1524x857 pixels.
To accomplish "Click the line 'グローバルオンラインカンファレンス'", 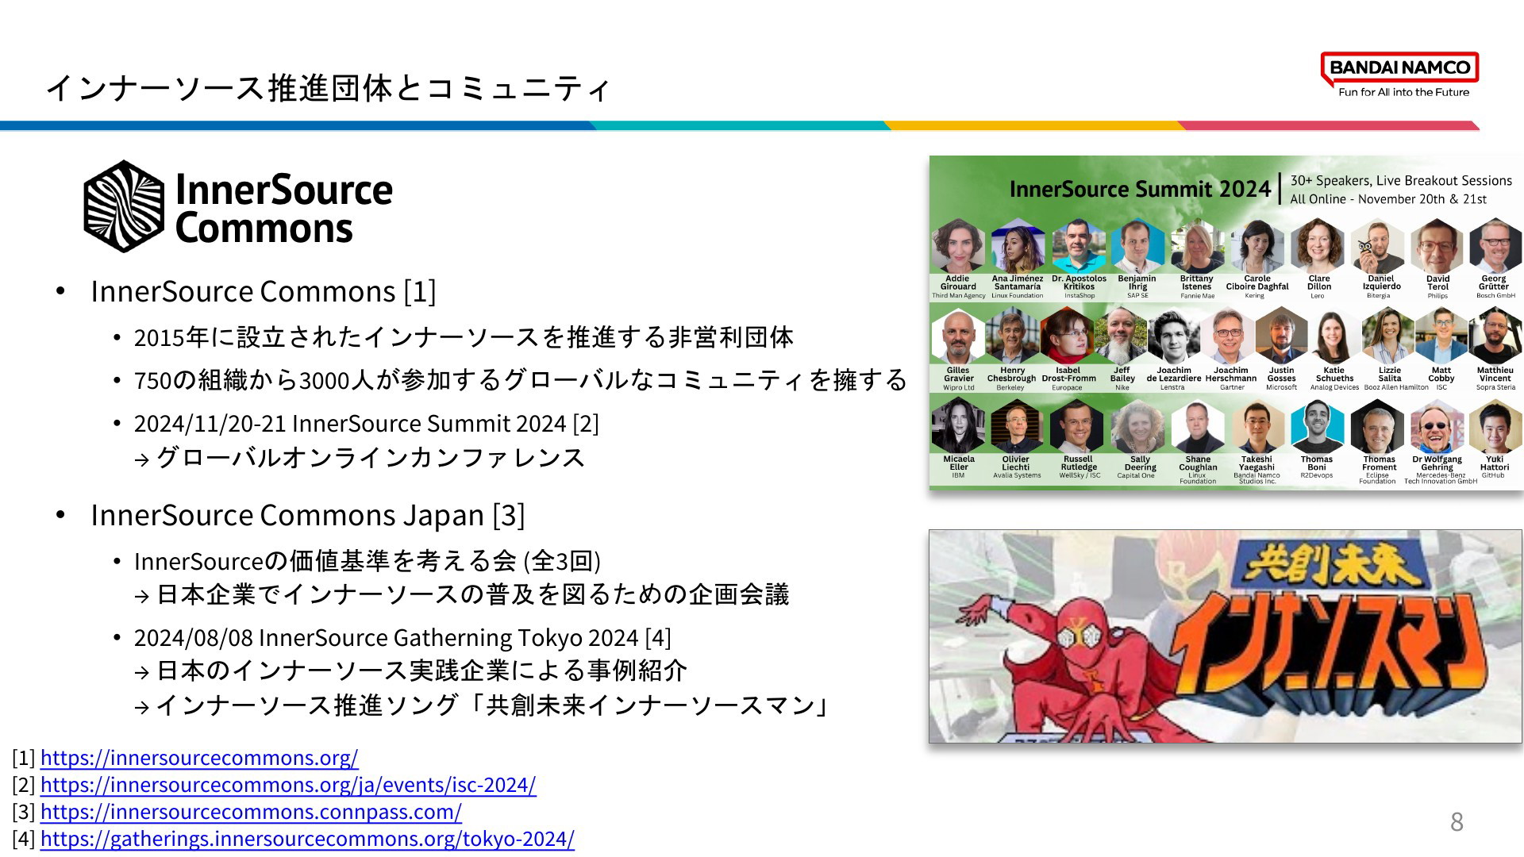I will coord(371,458).
